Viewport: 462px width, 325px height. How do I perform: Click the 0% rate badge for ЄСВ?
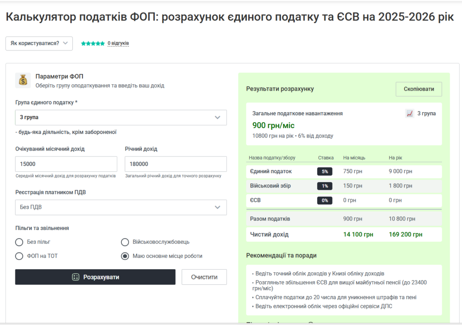tap(324, 201)
